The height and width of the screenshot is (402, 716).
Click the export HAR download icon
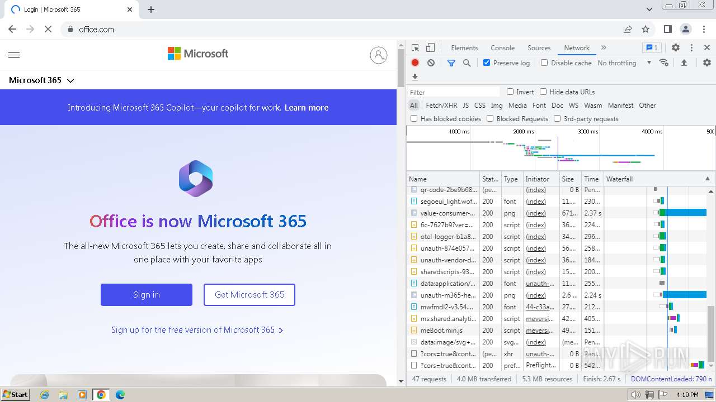[x=415, y=77]
